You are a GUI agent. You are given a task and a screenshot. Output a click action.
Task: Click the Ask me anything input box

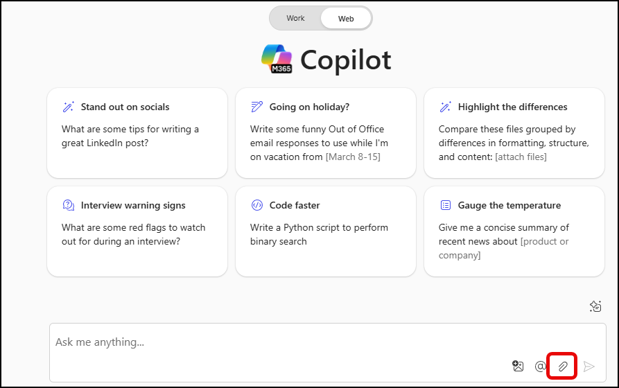328,353
